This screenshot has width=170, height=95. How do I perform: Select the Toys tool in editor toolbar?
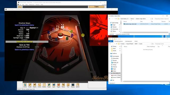click(68, 85)
